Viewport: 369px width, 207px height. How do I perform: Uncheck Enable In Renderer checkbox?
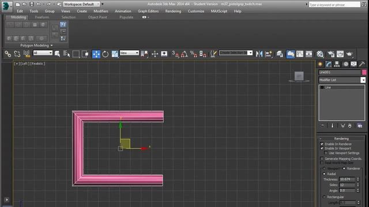322,144
